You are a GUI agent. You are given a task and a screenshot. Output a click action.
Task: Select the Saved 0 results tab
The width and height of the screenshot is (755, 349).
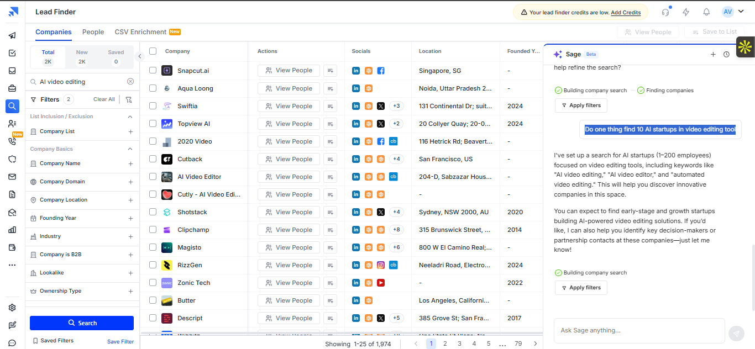[116, 57]
